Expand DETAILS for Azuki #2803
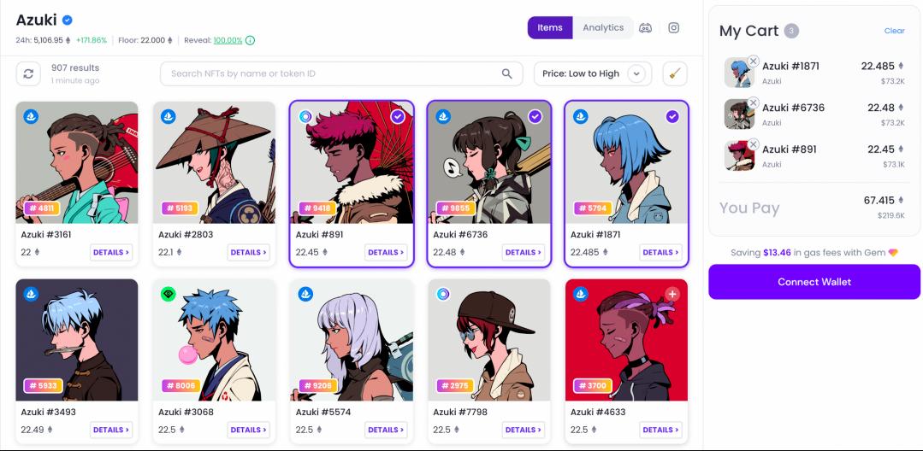The width and height of the screenshot is (923, 451). 248,252
